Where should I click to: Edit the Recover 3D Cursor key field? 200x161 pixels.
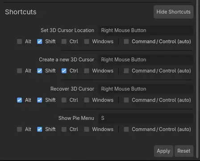pos(146,89)
